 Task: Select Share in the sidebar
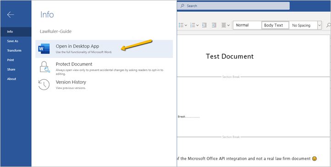(16, 69)
